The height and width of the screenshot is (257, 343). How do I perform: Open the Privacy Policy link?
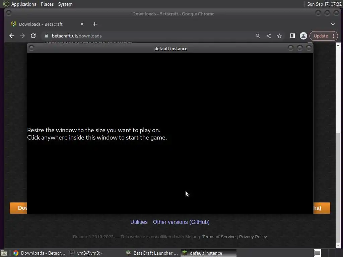tap(253, 237)
